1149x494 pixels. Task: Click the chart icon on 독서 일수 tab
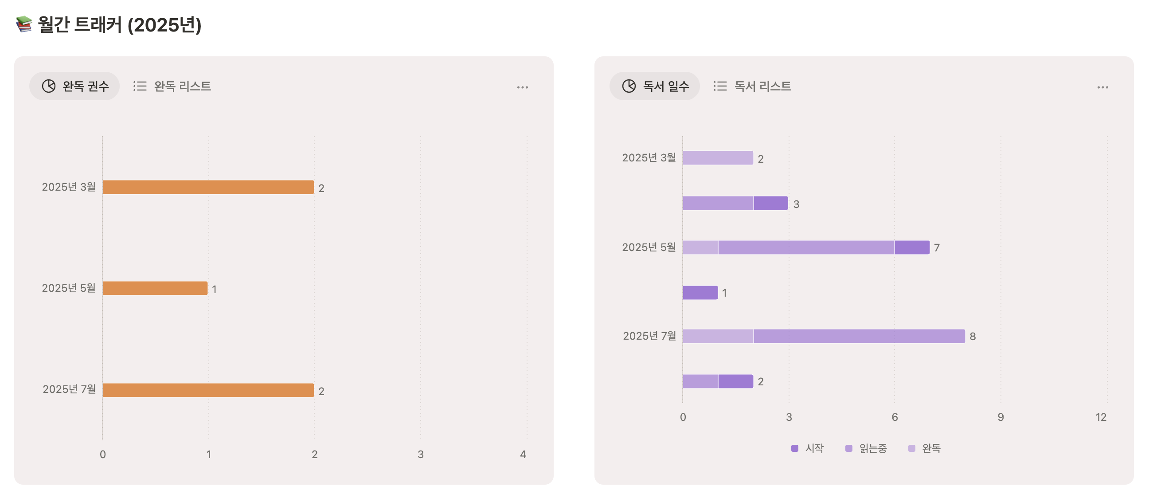pos(629,86)
